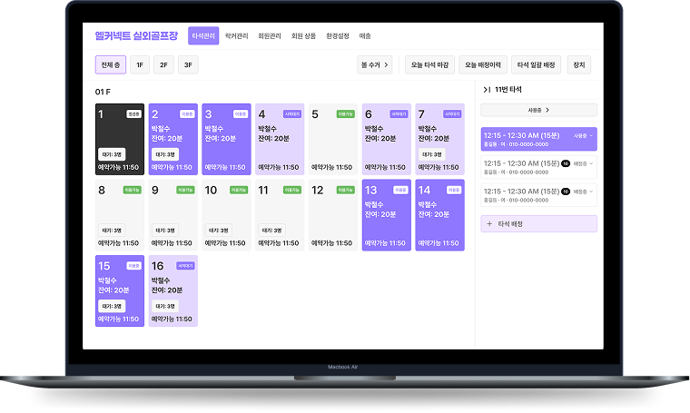Click the 대기: 3명 tag on bay 15
Screen dimensions: 690x413
click(112, 307)
